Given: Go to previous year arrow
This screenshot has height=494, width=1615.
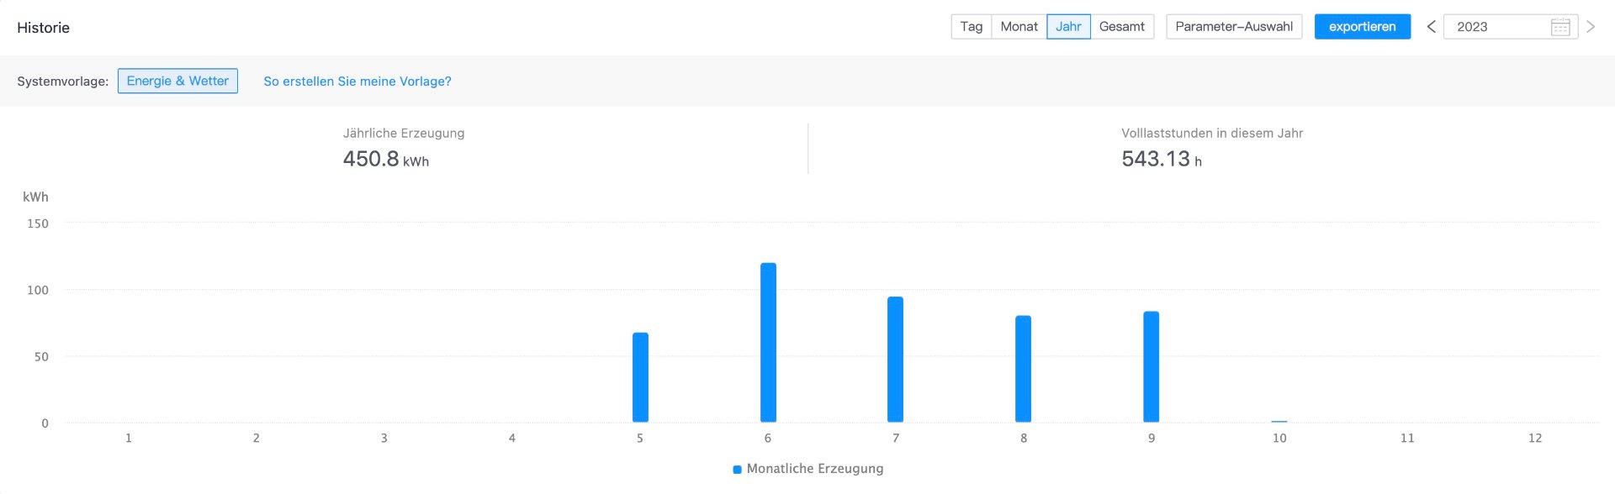Looking at the screenshot, I should [x=1431, y=27].
